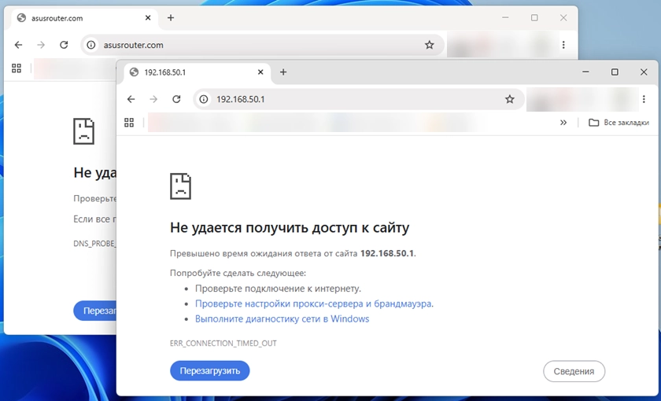Close the 192.168.50.1 tab

[260, 72]
